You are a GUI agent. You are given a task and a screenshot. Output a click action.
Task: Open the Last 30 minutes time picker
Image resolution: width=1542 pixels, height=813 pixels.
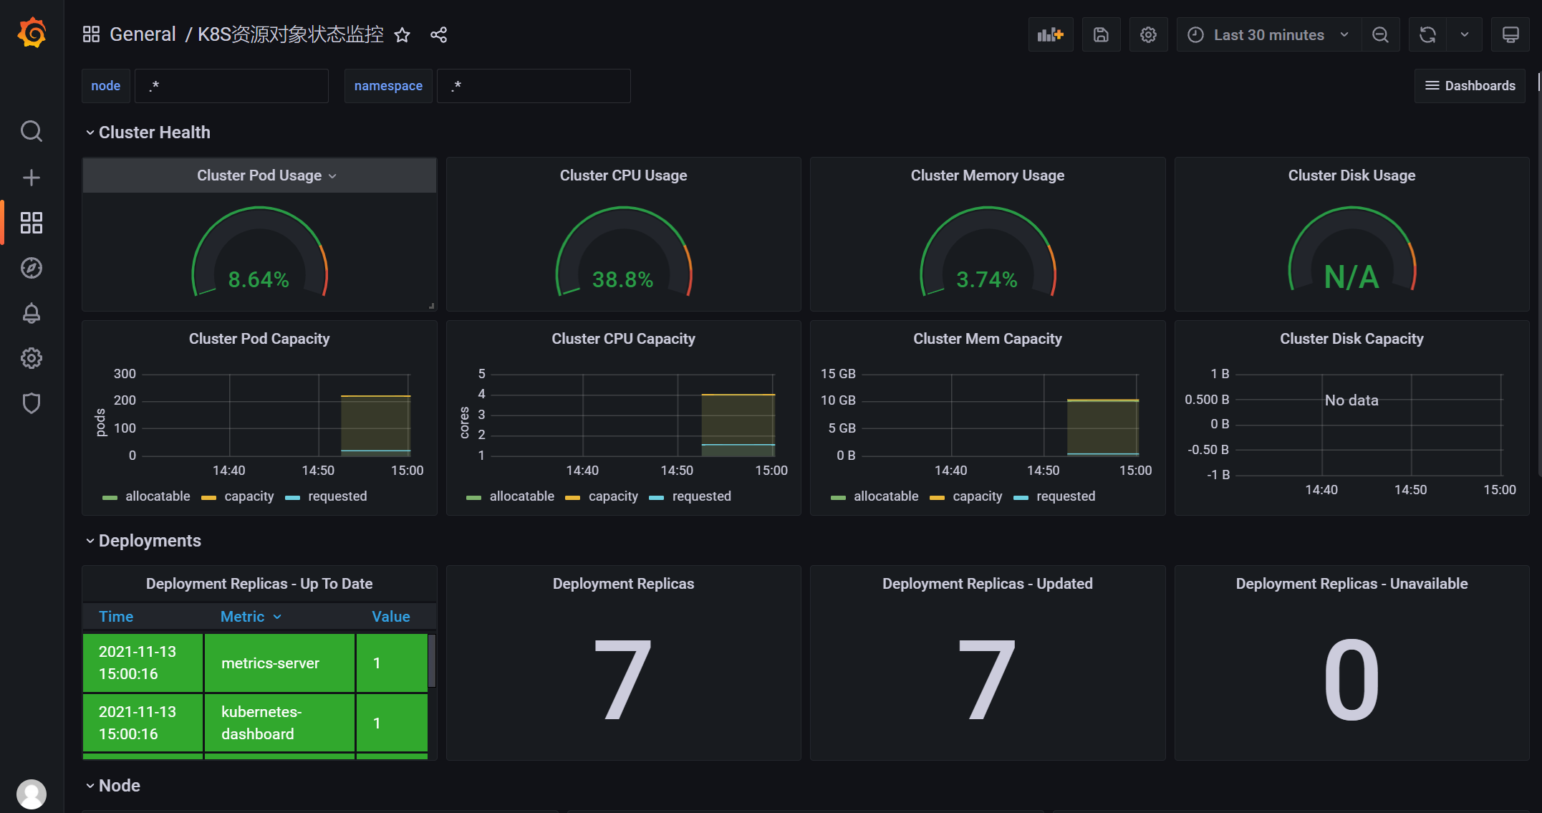click(1268, 34)
